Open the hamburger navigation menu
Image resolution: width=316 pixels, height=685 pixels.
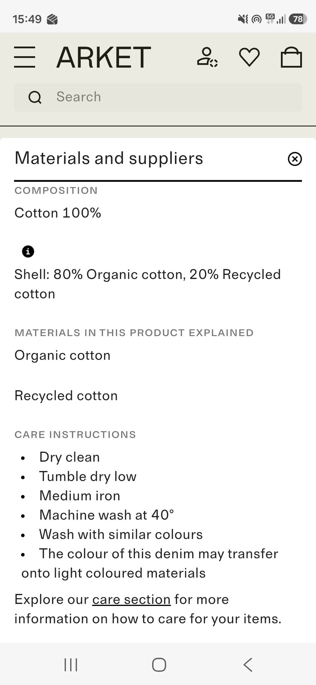coord(25,57)
